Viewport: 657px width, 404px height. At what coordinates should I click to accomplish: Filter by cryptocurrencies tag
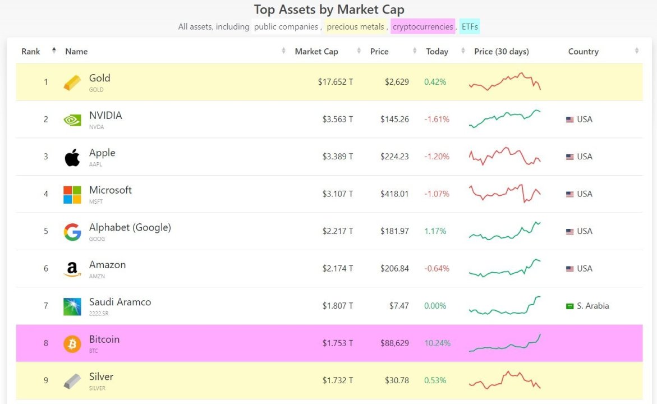(422, 26)
